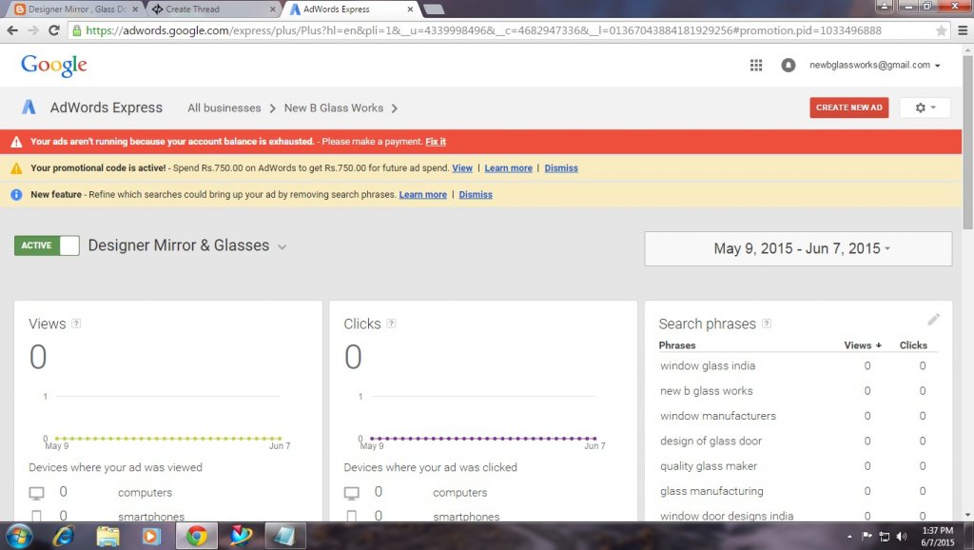
Task: Close the AdWords Express tab
Action: coord(410,10)
